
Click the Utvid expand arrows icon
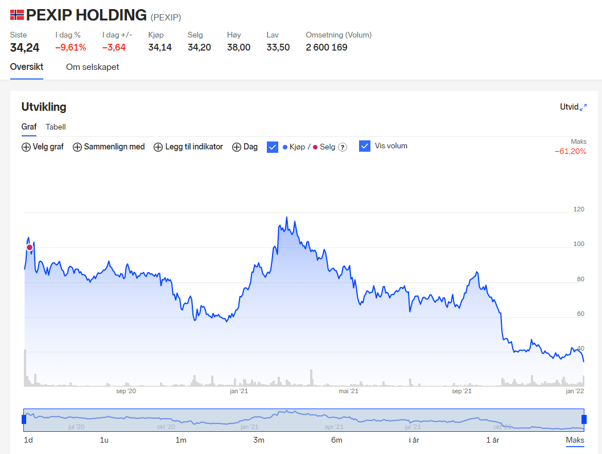(x=583, y=107)
